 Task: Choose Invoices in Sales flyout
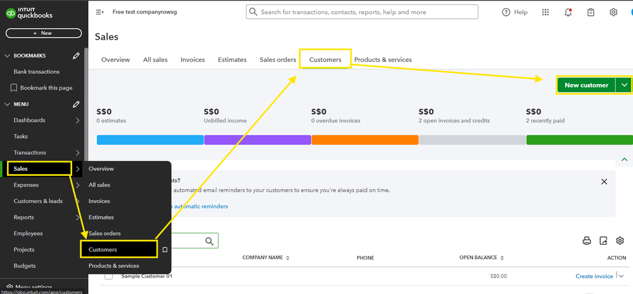[99, 201]
